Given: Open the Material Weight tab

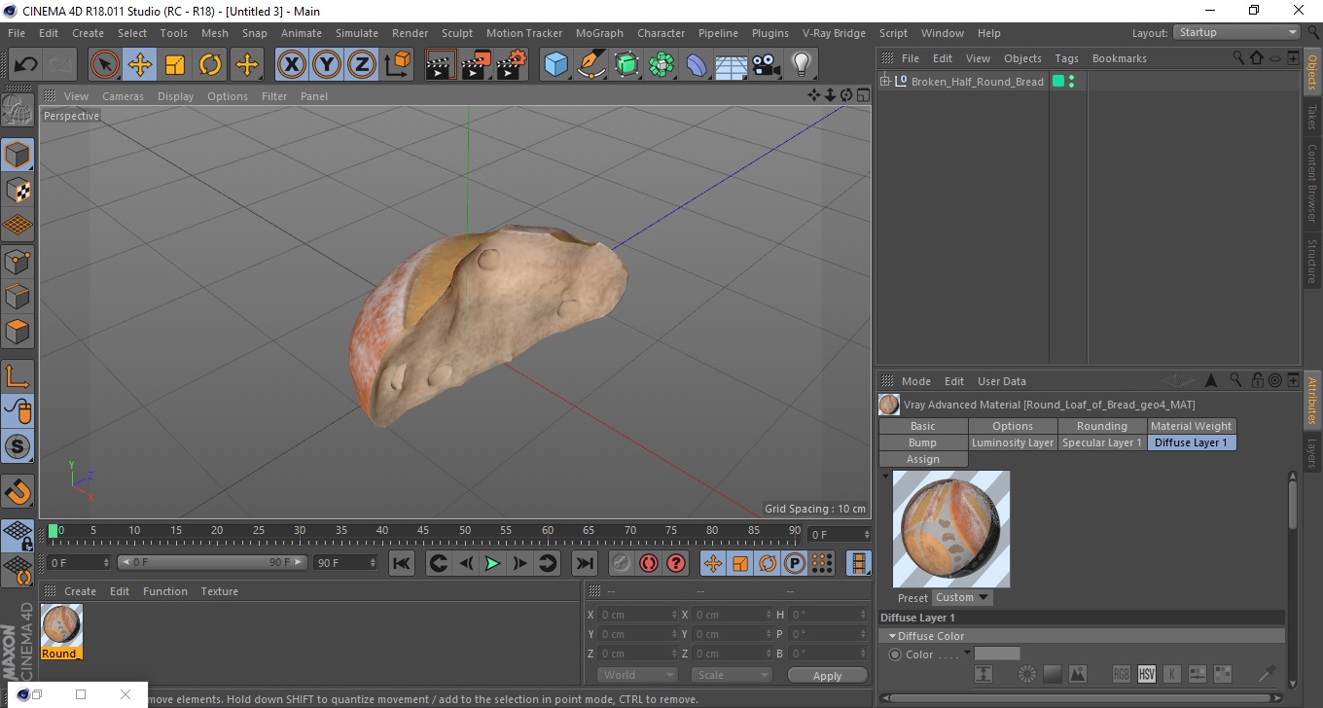Looking at the screenshot, I should point(1191,426).
